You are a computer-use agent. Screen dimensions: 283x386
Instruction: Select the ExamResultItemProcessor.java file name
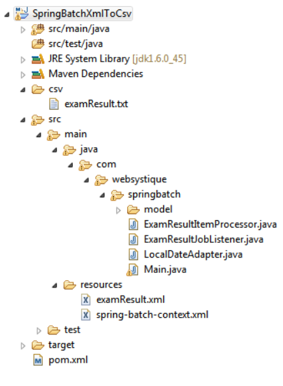tap(210, 225)
